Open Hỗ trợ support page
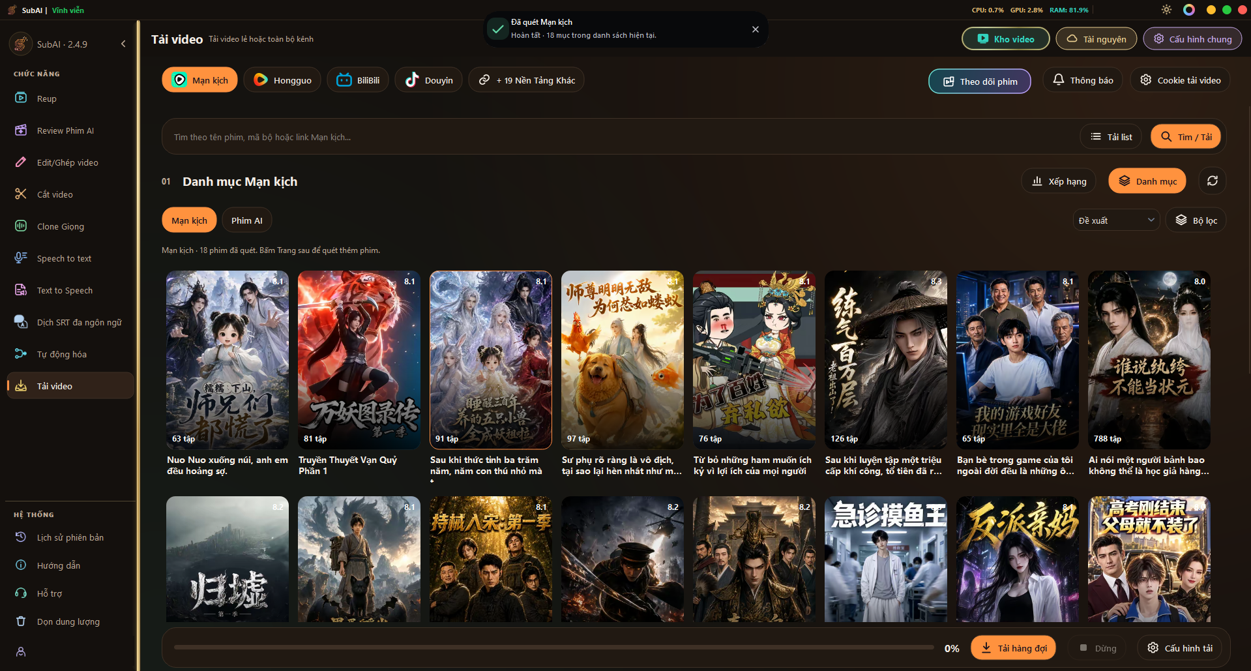Viewport: 1251px width, 671px height. [x=70, y=593]
